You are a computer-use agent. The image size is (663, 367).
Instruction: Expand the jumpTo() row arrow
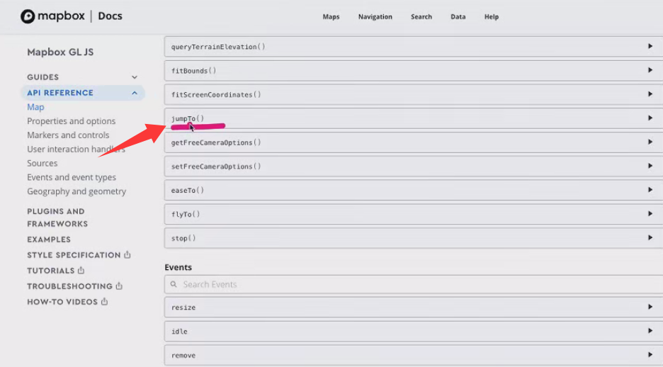coord(650,118)
